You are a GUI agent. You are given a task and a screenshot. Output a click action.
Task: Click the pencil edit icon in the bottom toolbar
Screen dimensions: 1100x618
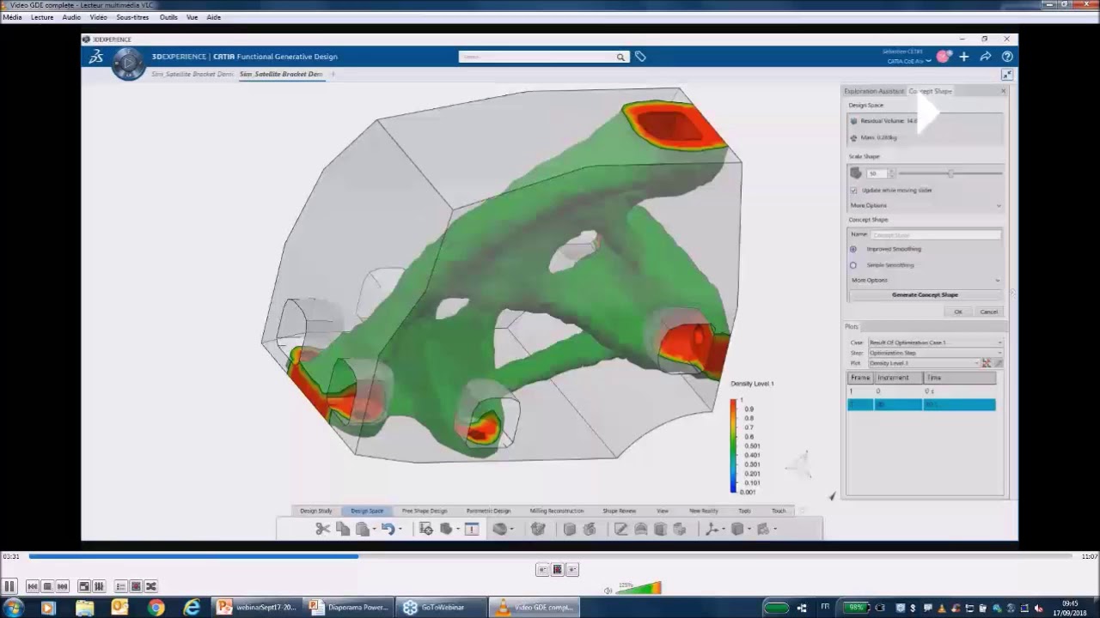coord(620,529)
